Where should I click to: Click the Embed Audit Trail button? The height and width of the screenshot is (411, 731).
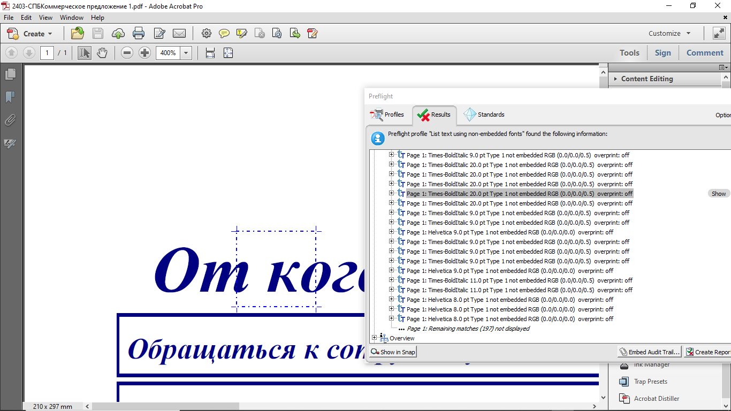tap(650, 352)
